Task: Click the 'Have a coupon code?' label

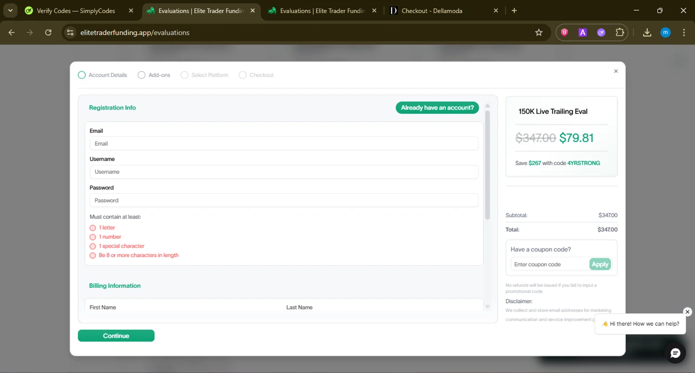Action: [x=541, y=249]
